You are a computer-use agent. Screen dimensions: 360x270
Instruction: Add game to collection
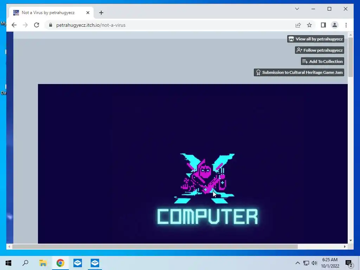pos(322,61)
